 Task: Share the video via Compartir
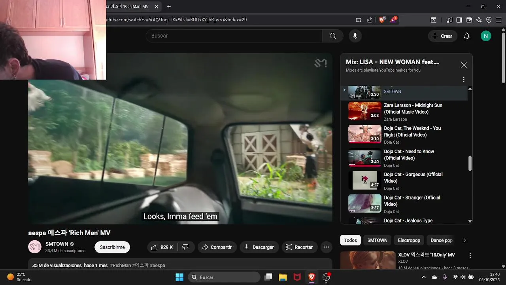click(x=217, y=247)
